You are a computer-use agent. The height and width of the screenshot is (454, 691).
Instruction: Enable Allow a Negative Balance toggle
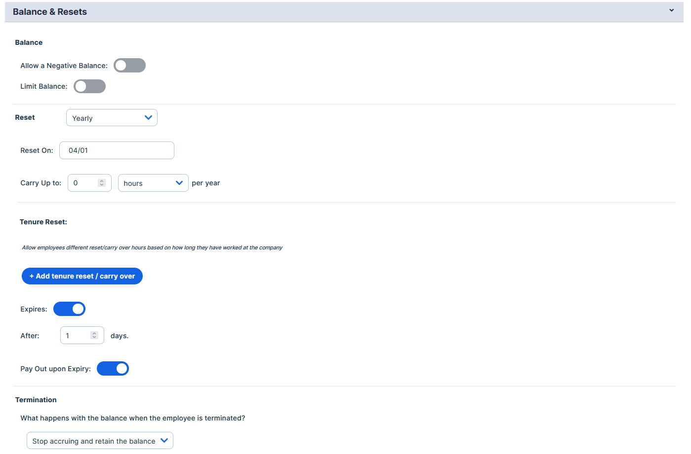point(129,66)
